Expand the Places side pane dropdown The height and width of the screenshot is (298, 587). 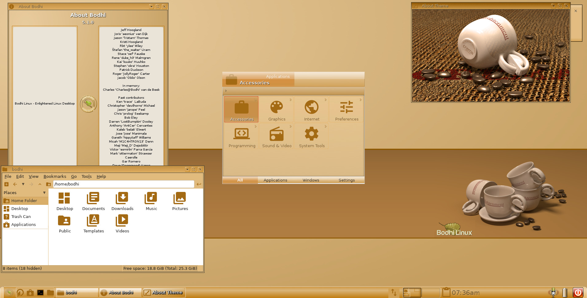point(44,193)
